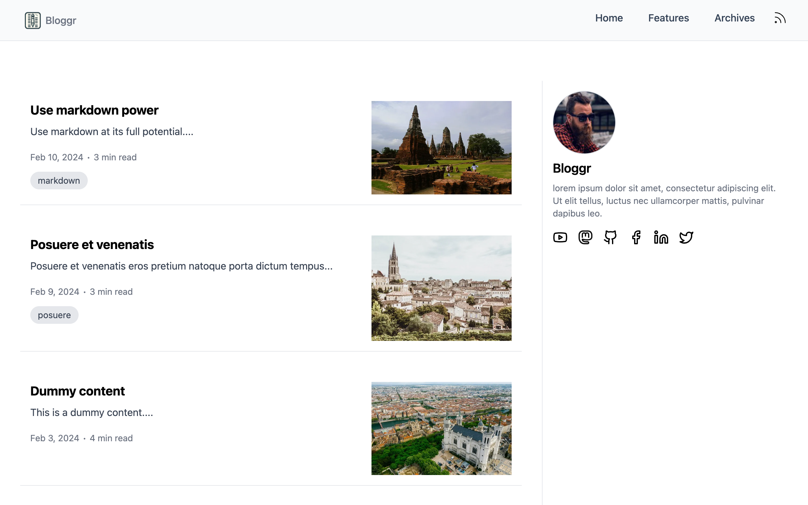Open 'Dummy content' post title
The height and width of the screenshot is (505, 808).
pos(77,391)
